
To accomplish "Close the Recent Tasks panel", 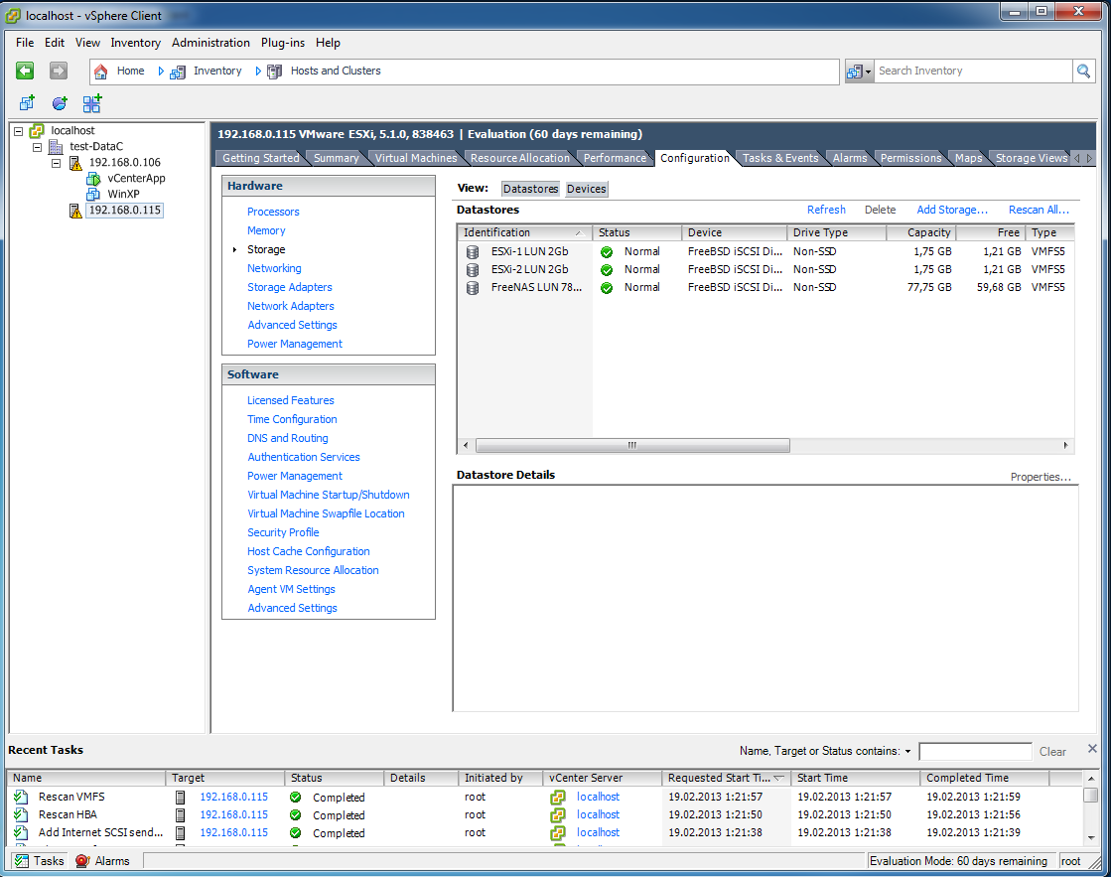I will [x=1092, y=749].
